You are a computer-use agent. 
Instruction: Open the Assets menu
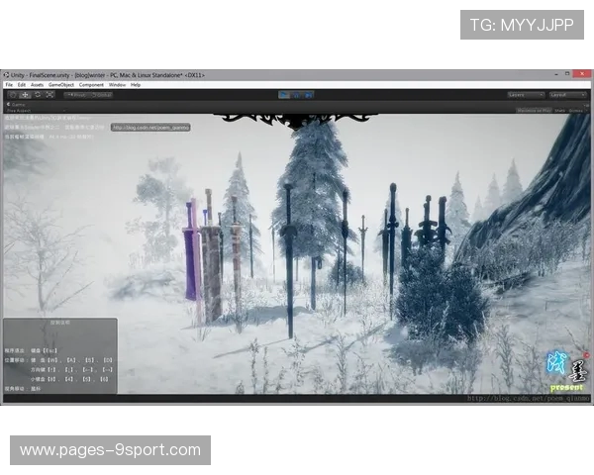[37, 85]
